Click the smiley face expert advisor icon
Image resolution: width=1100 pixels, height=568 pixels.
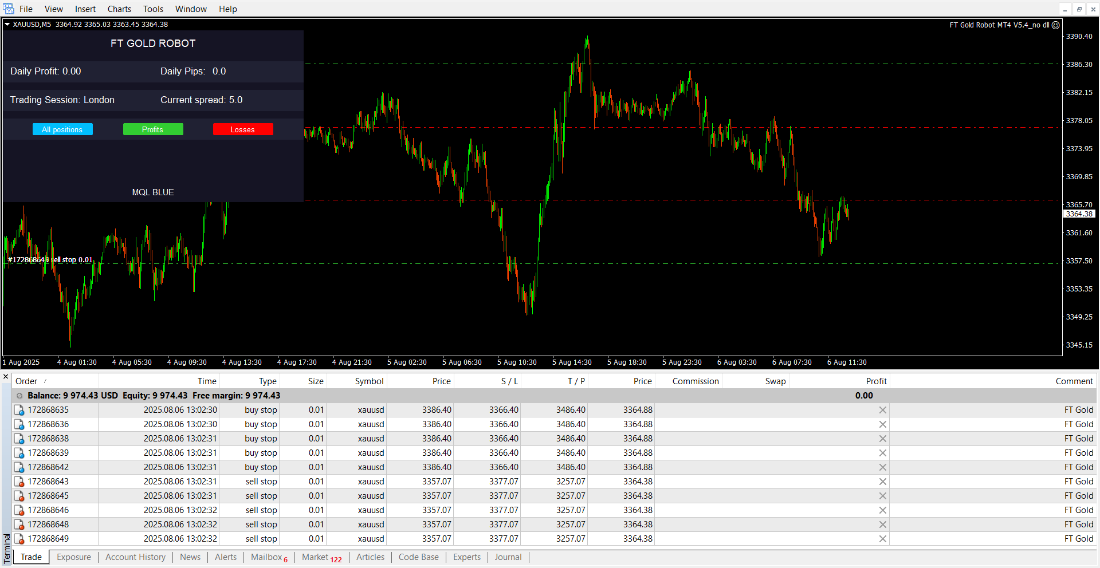click(1056, 25)
